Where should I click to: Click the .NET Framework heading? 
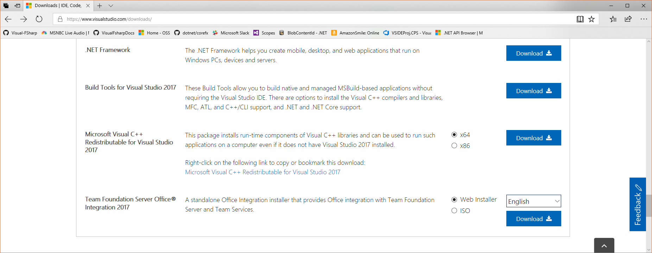[x=108, y=50]
